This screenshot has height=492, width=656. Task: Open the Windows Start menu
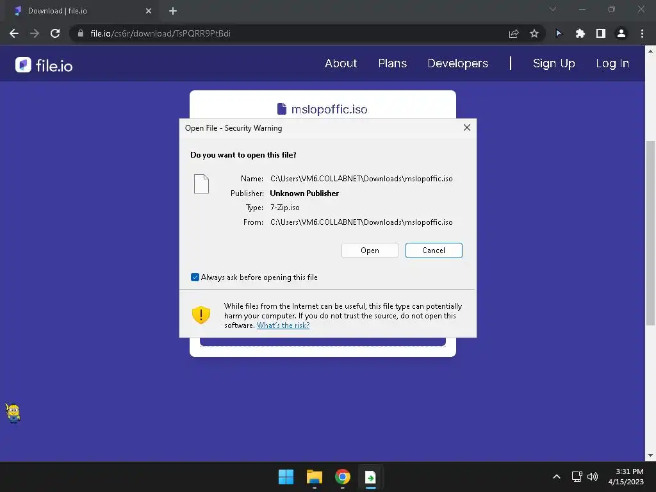pyautogui.click(x=286, y=477)
